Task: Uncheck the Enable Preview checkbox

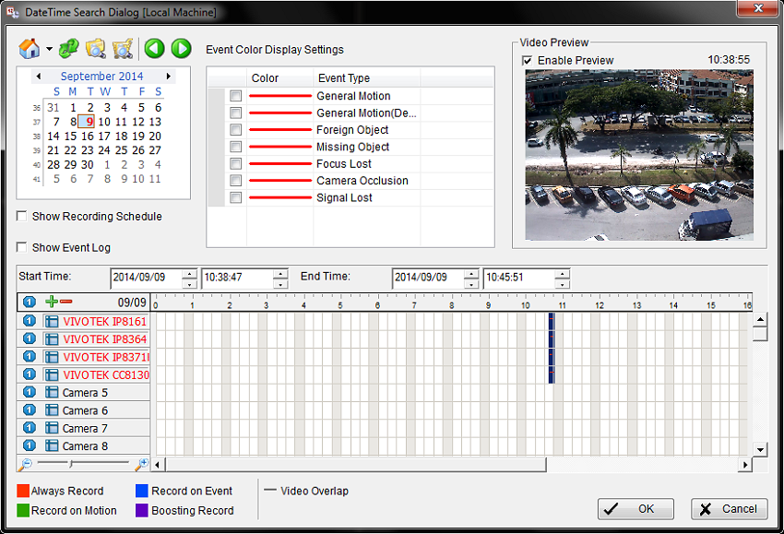Action: (x=527, y=61)
